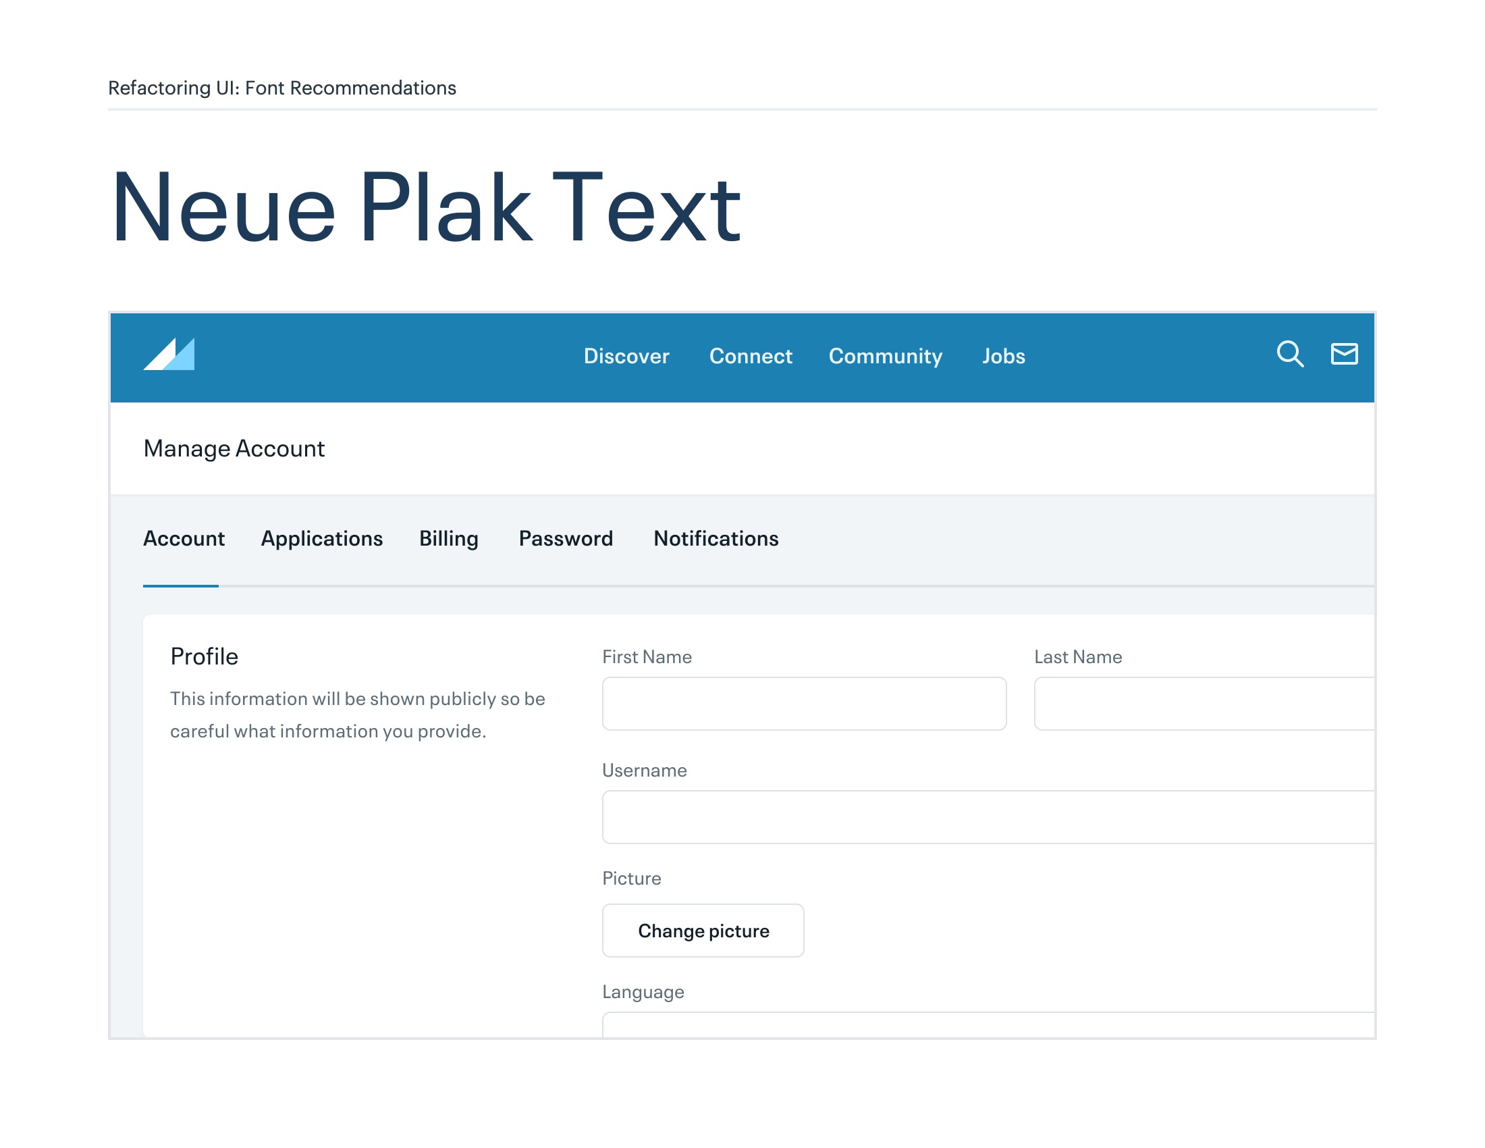Open the Community nav link
Screen dimensions: 1485x1148
click(885, 357)
